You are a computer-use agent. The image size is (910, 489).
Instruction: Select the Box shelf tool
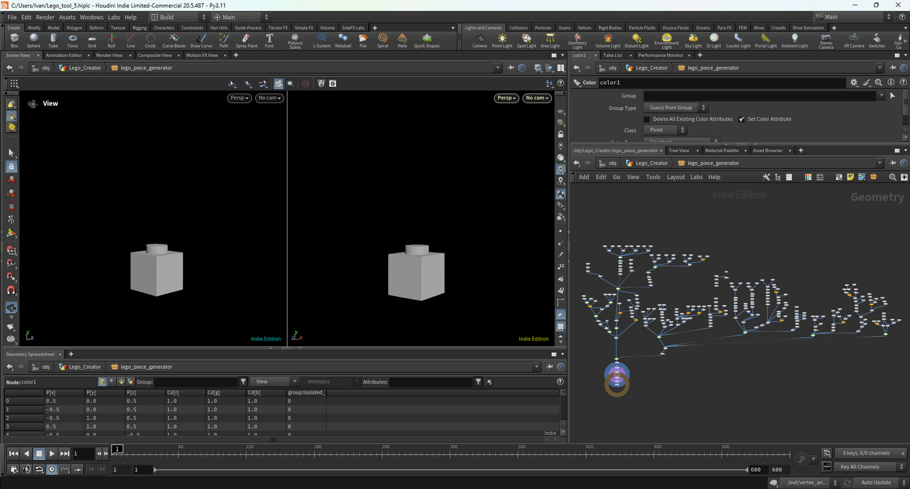[14, 40]
